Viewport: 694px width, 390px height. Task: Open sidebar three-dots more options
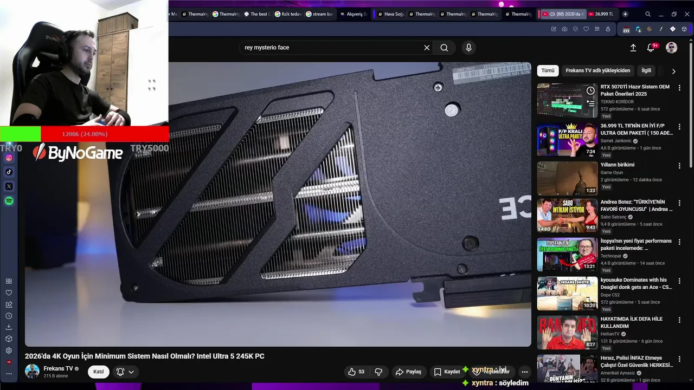[x=9, y=374]
